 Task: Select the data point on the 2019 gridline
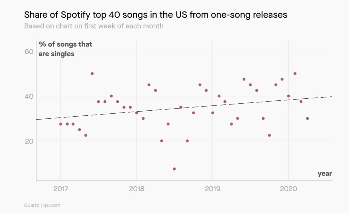click(213, 113)
